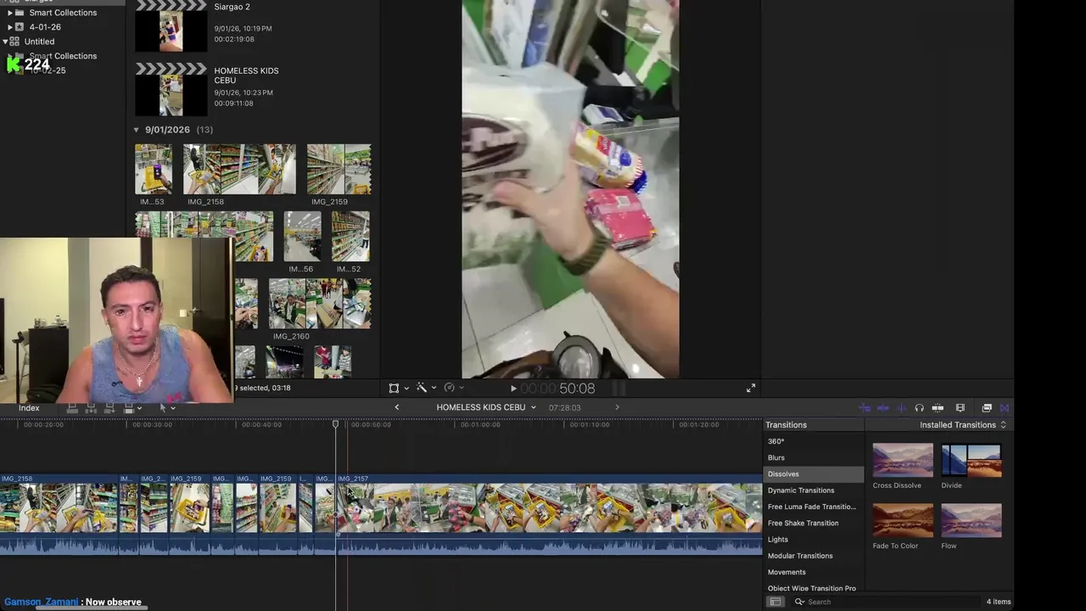
Task: Select the Fade To Color transition thumbnail
Action: point(903,520)
